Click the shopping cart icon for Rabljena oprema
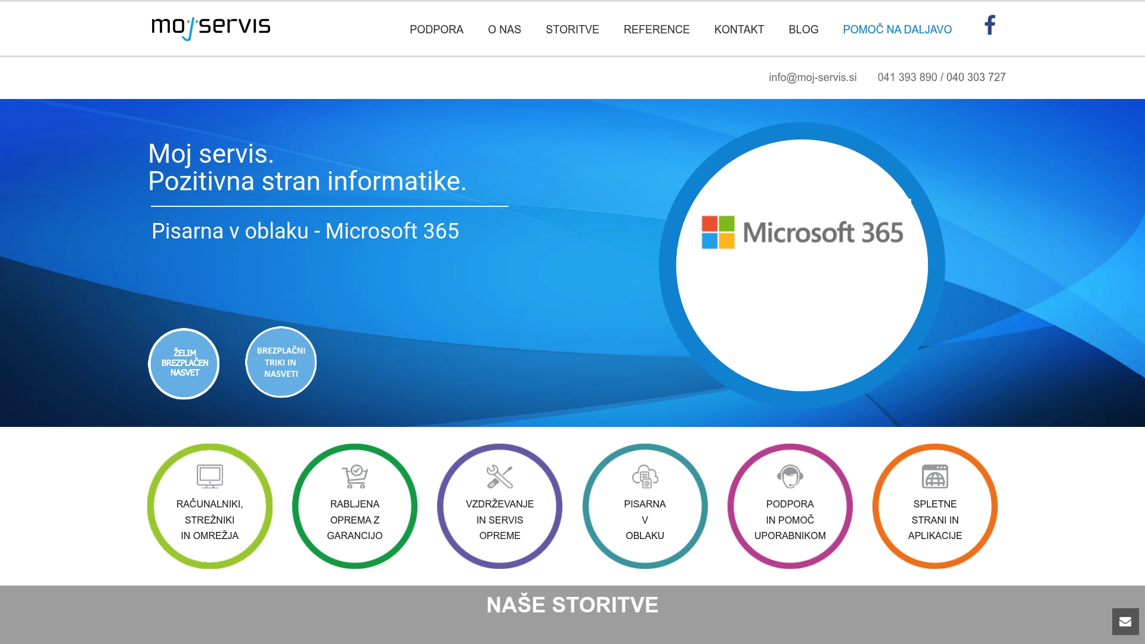 click(x=354, y=476)
